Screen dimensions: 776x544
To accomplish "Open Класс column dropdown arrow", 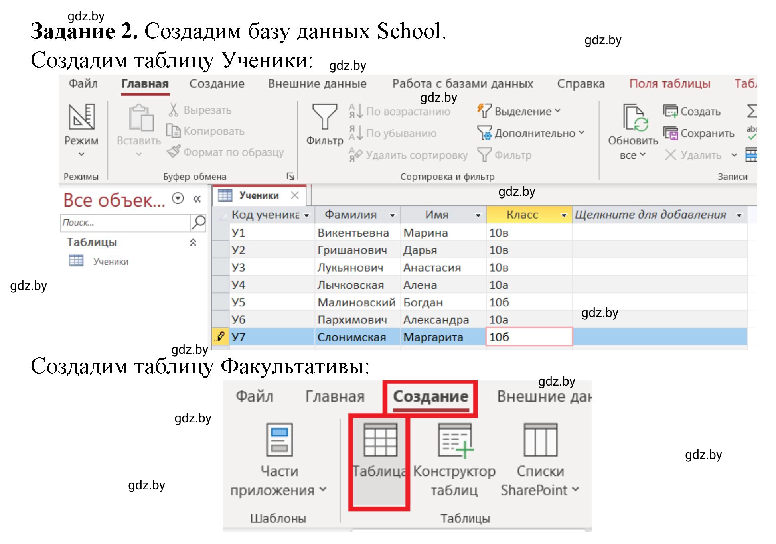I will (564, 215).
